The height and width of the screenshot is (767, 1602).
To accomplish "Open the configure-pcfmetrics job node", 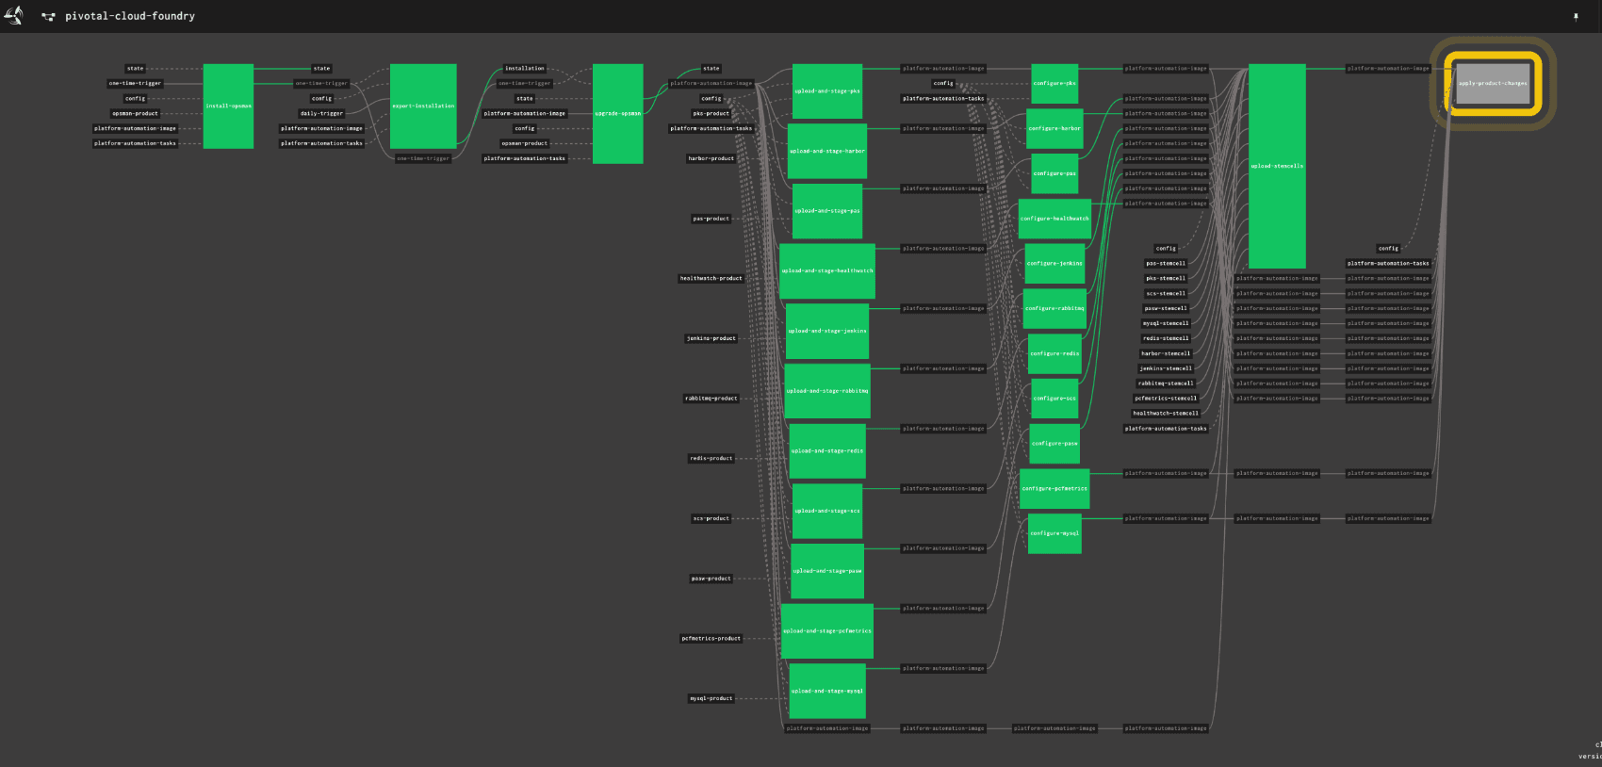I will click(1054, 489).
